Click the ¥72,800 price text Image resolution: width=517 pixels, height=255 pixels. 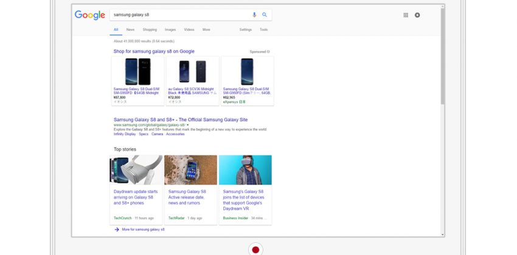click(174, 98)
